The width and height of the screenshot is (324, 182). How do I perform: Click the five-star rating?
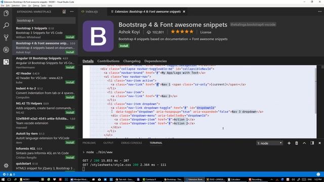point(182,32)
